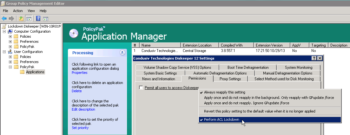
Task: Open the File menu
Action: (5, 11)
